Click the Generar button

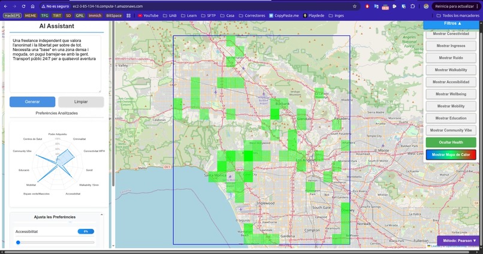pyautogui.click(x=32, y=102)
